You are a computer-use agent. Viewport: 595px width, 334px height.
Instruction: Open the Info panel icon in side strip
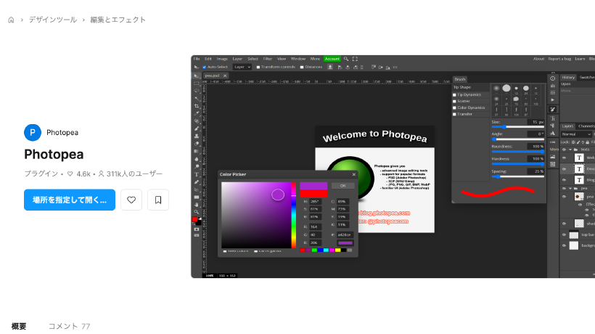click(x=552, y=78)
